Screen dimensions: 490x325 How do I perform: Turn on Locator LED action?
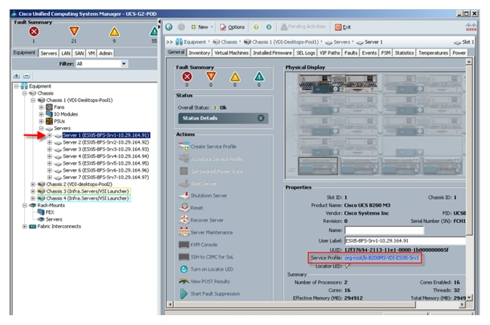(x=212, y=269)
